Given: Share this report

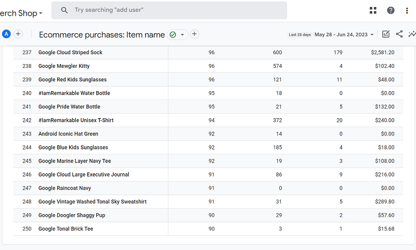Looking at the screenshot, I should pyautogui.click(x=399, y=34).
